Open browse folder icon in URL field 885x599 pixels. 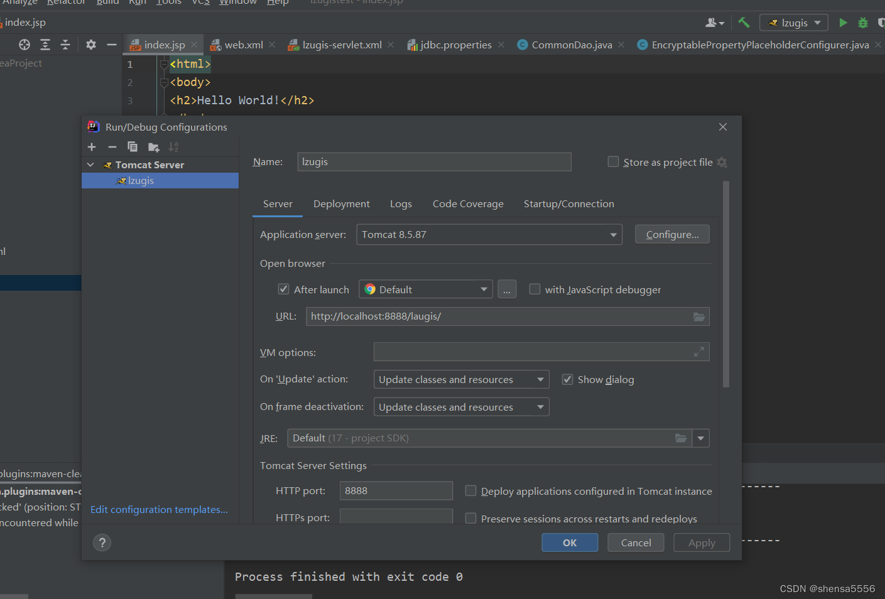pos(699,316)
